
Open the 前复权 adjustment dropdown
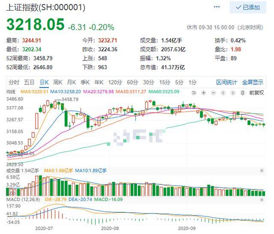[x=256, y=93]
